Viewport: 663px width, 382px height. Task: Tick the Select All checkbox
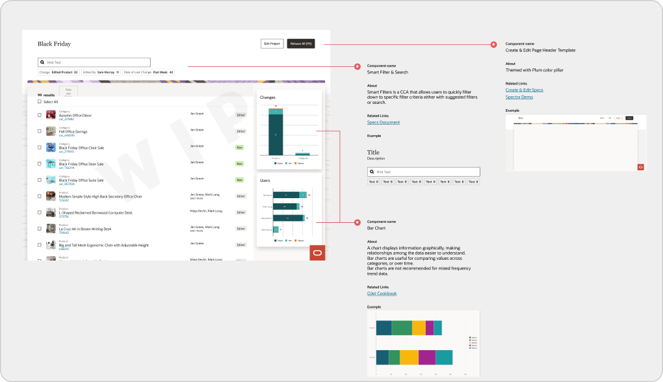coord(39,101)
